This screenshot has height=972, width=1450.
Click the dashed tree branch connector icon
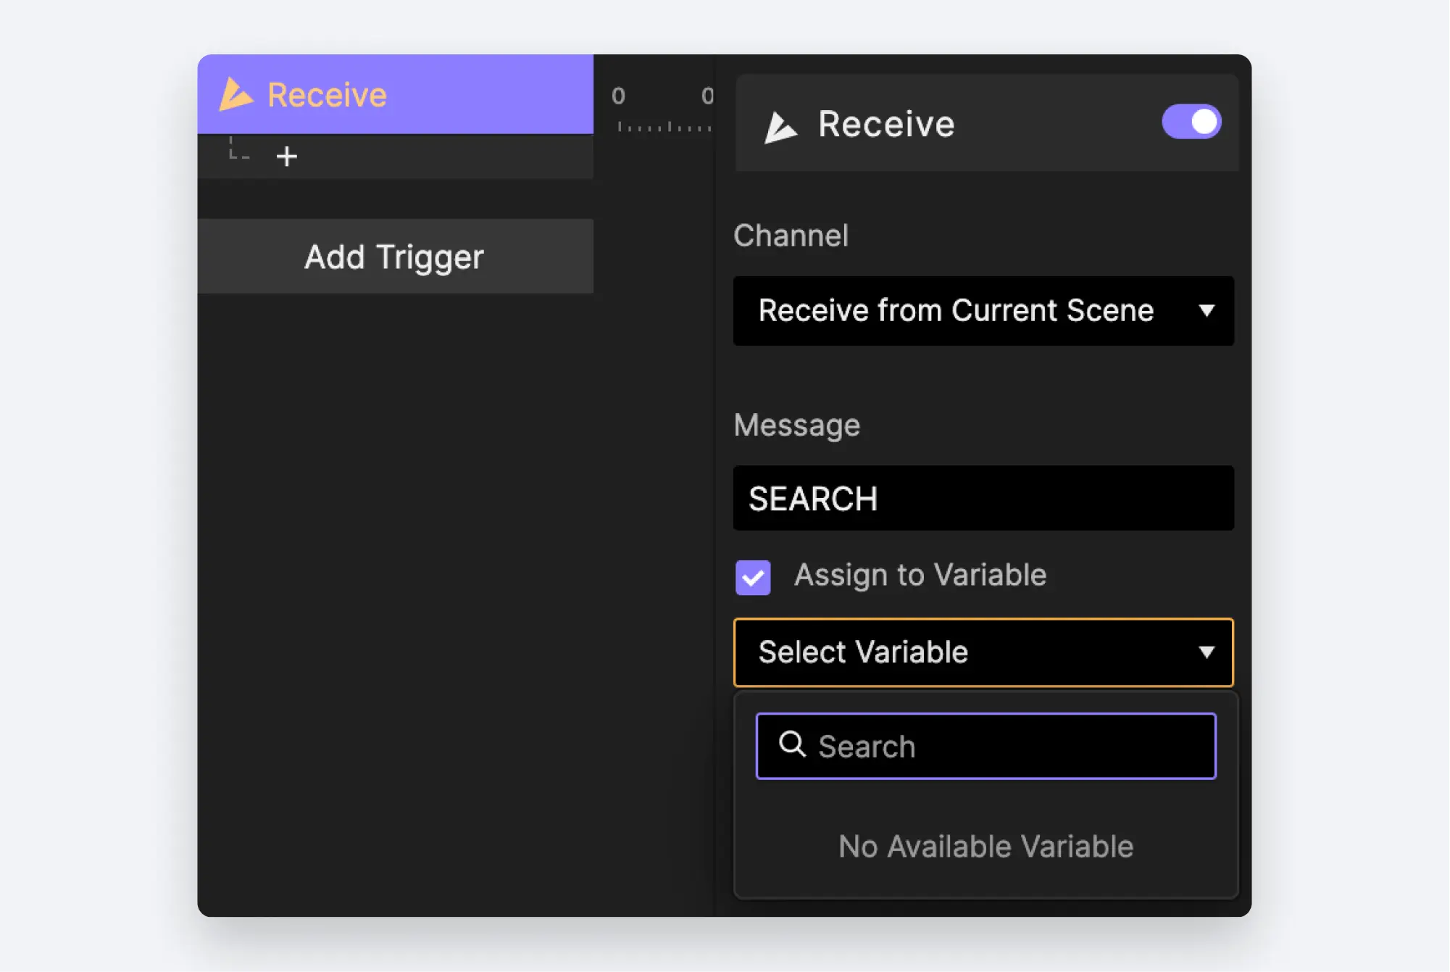238,149
